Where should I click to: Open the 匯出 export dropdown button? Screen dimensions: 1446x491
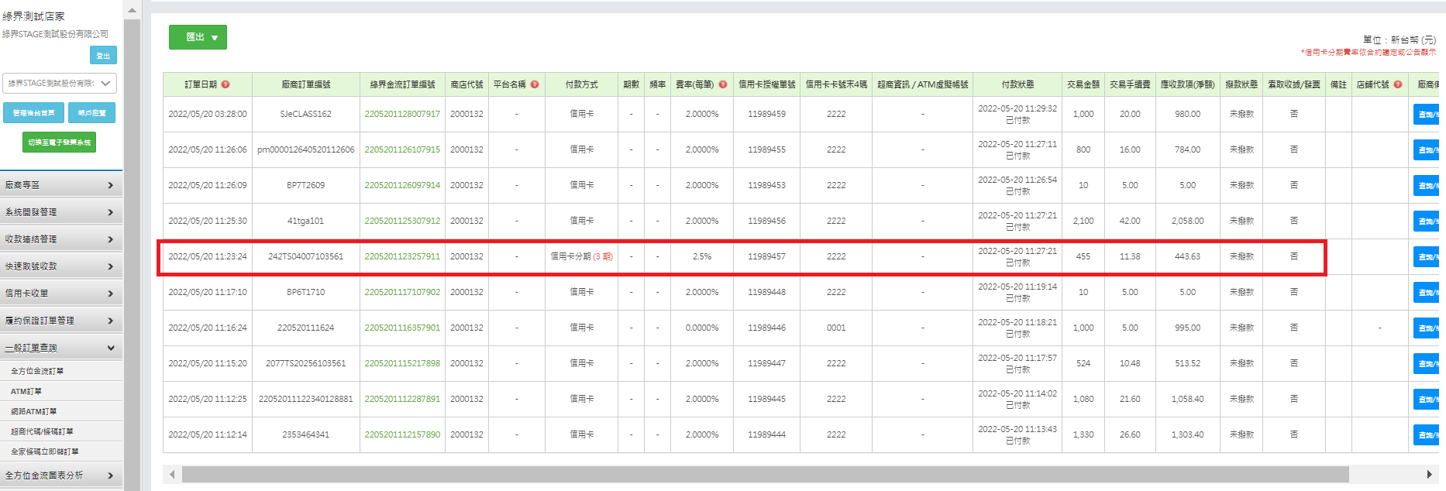[198, 37]
